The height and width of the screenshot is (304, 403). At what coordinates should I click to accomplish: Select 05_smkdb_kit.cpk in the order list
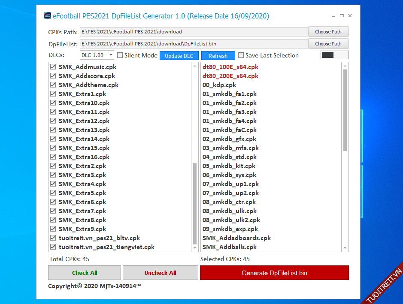click(x=229, y=166)
